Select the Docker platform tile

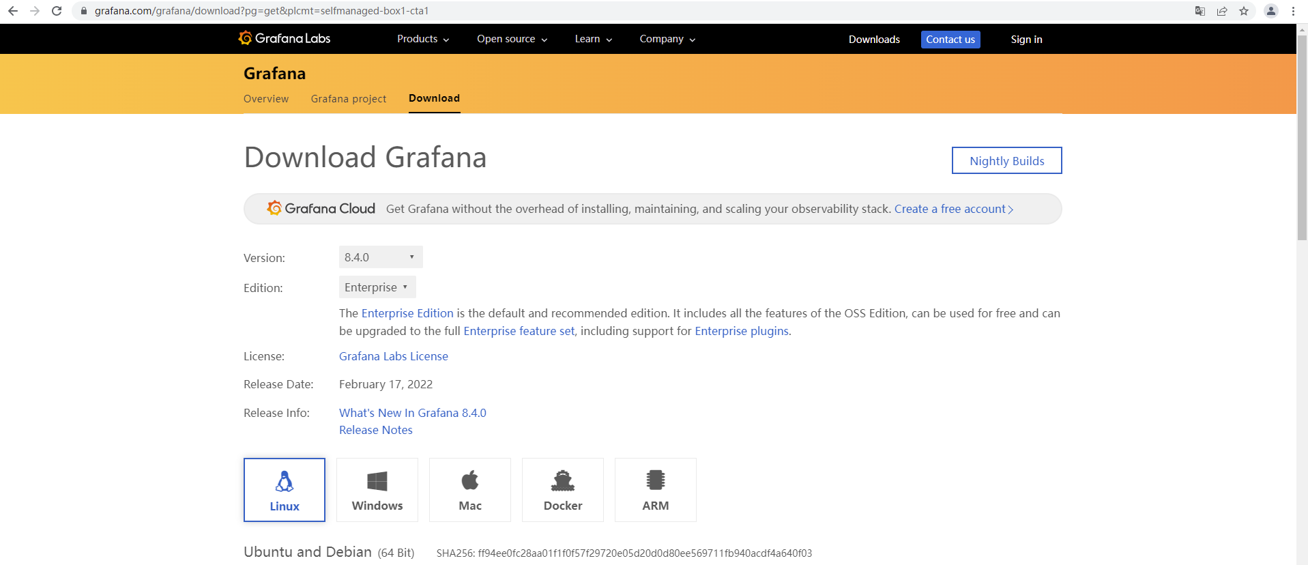(563, 490)
